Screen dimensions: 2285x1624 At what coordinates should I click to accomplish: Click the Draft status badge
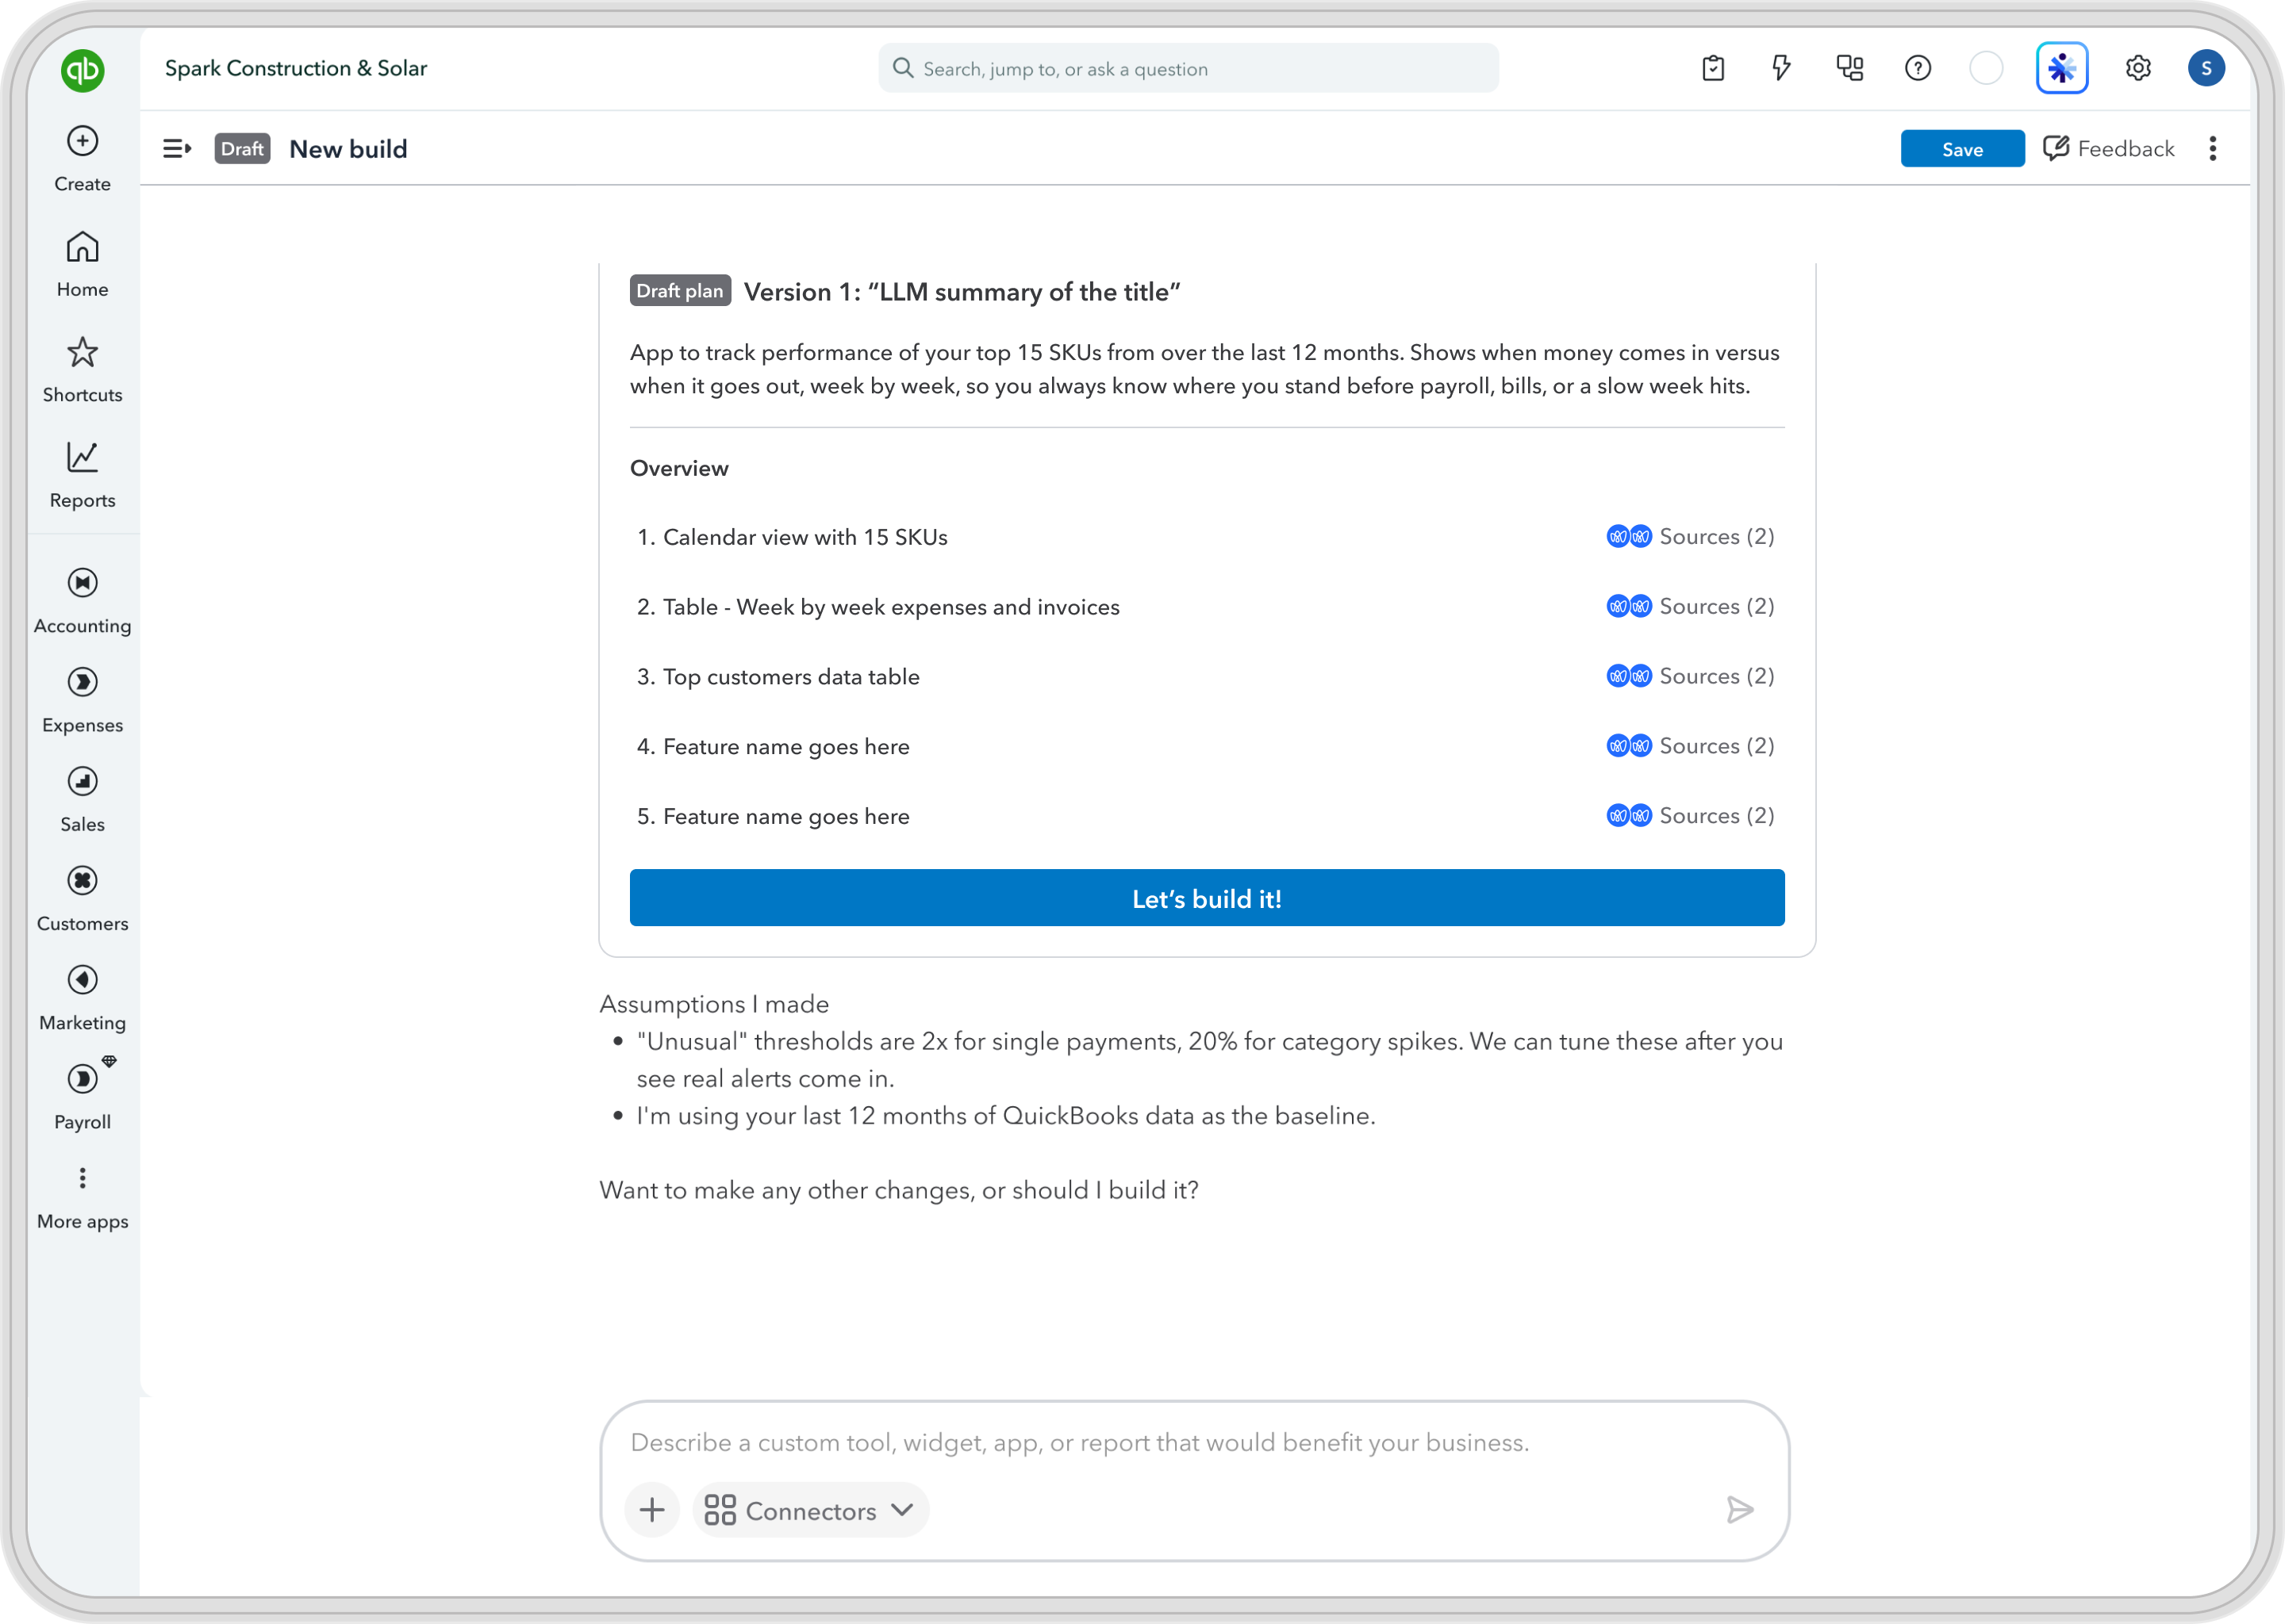tap(242, 149)
